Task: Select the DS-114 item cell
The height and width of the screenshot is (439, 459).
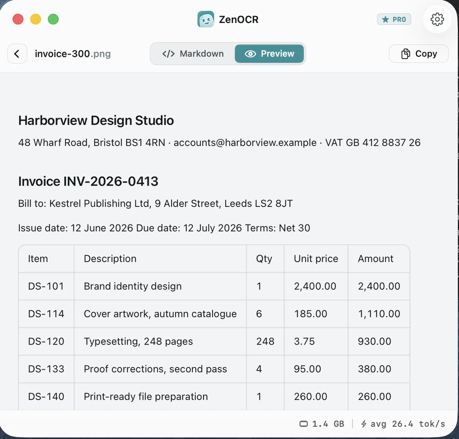Action: [x=46, y=314]
